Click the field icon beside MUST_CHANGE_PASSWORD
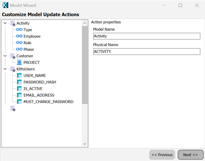This screenshot has width=205, height=161. pyautogui.click(x=19, y=102)
